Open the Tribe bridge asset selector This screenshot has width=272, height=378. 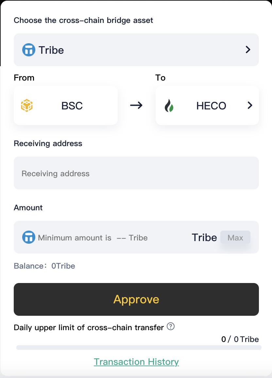136,50
